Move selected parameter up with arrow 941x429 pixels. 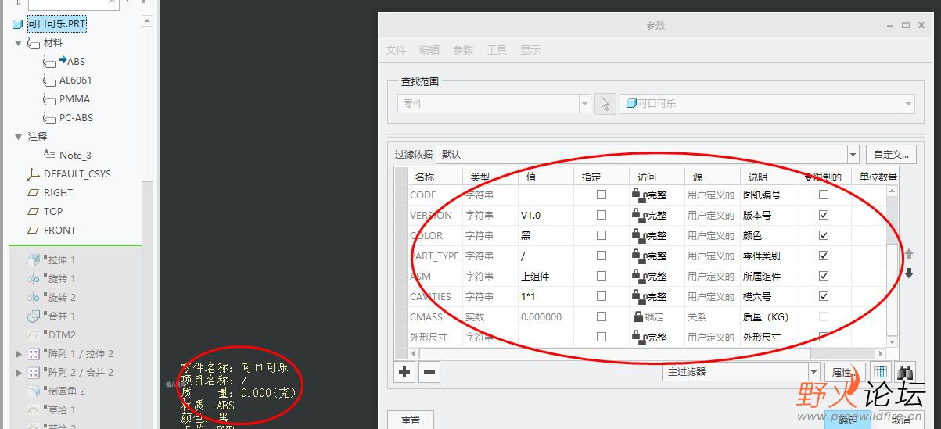[909, 254]
